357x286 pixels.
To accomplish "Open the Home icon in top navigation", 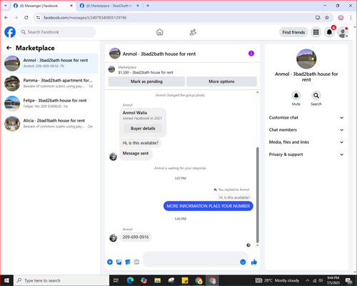I will pos(160,32).
